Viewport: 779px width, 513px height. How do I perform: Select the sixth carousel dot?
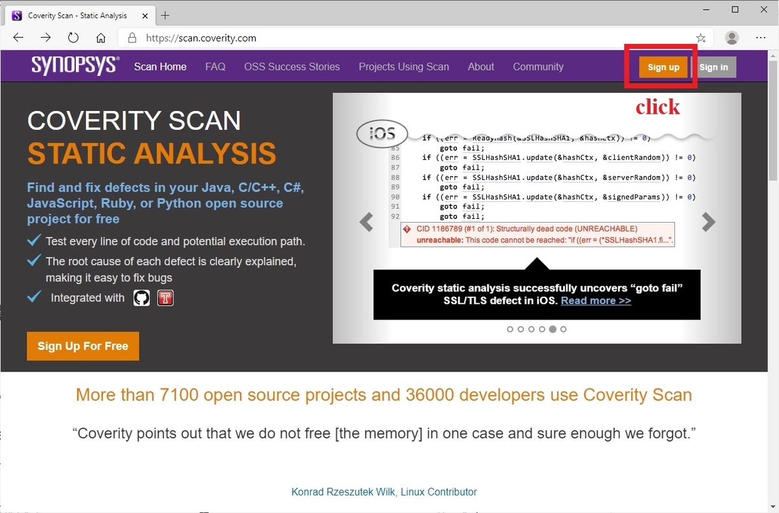tap(563, 329)
